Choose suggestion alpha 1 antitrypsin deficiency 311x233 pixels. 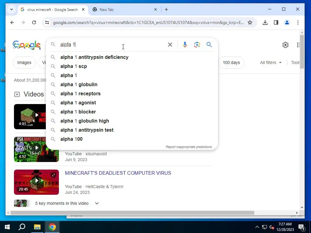coord(132,57)
